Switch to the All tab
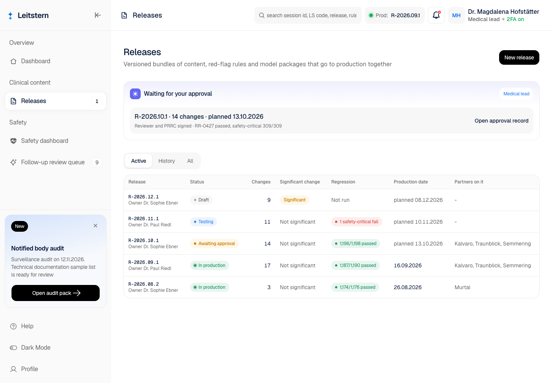Image resolution: width=552 pixels, height=383 pixels. tap(190, 161)
